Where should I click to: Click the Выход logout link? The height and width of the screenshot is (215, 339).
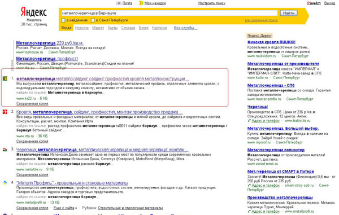(329, 3)
